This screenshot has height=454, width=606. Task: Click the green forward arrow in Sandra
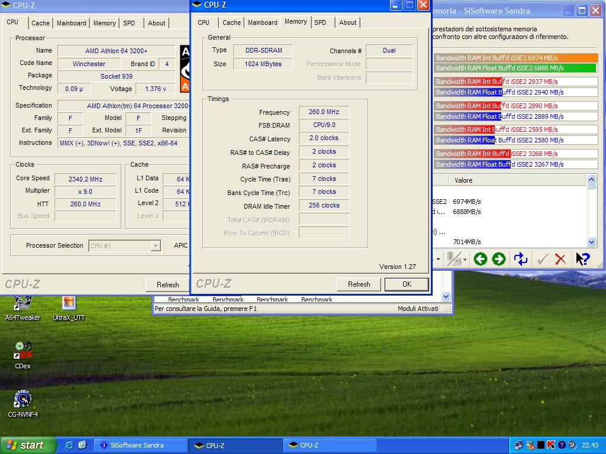498,259
